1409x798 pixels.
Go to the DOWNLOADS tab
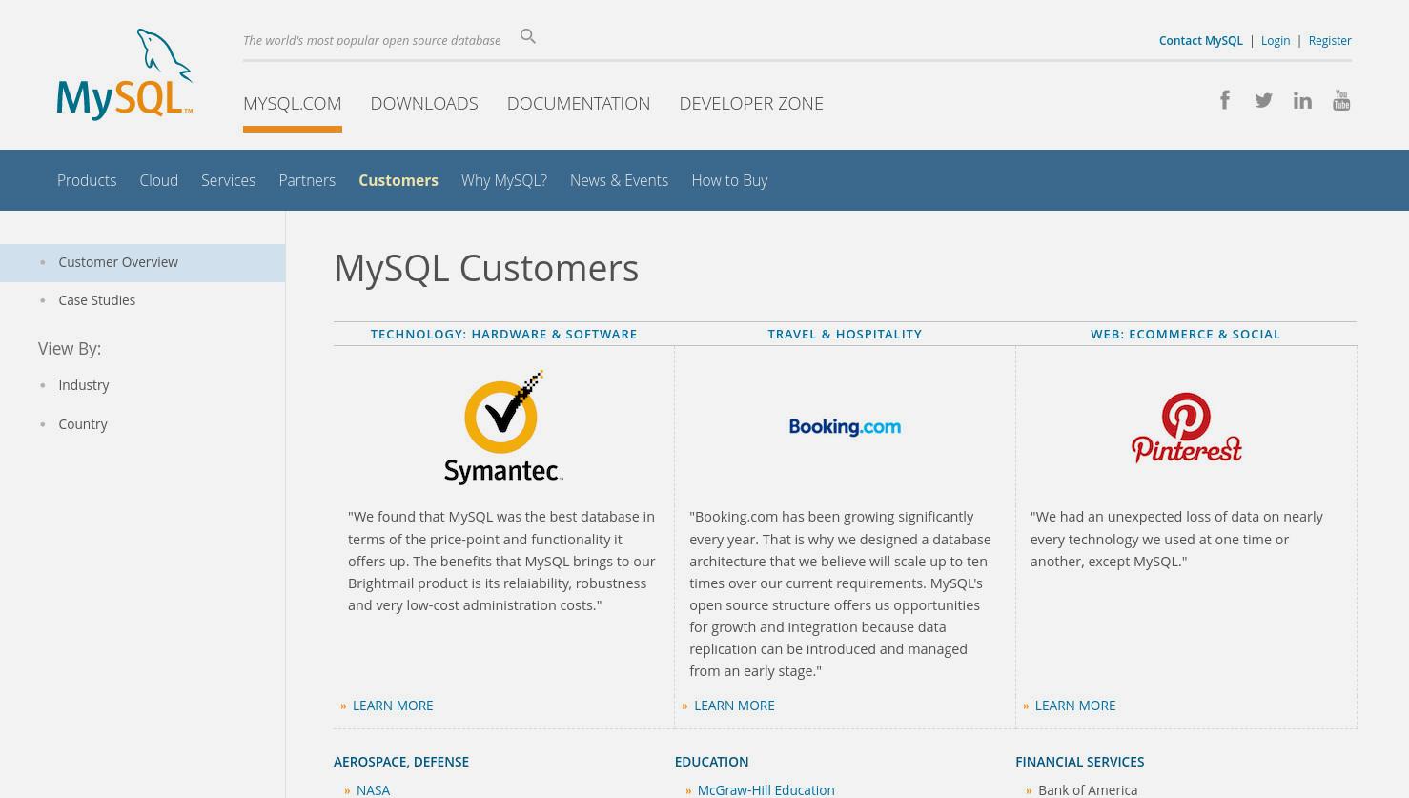tap(424, 103)
